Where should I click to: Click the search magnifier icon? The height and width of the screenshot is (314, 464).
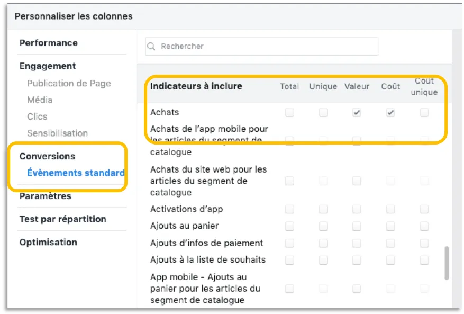(151, 46)
